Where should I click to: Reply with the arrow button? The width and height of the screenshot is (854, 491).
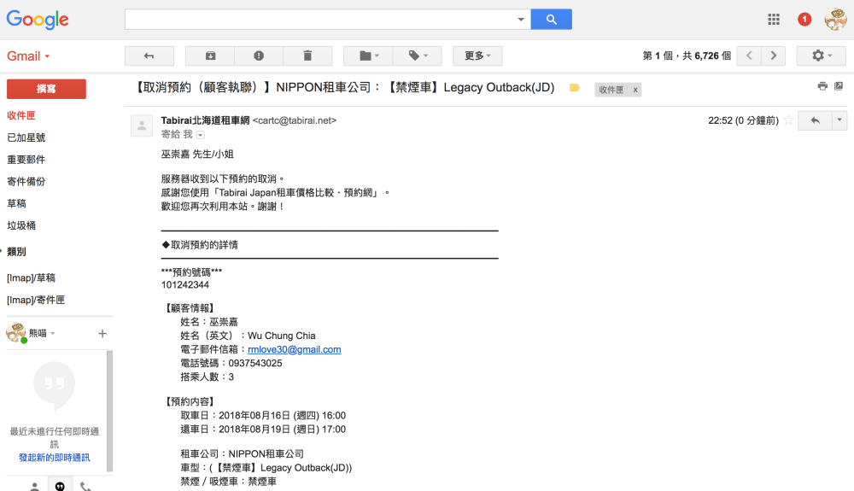815,120
